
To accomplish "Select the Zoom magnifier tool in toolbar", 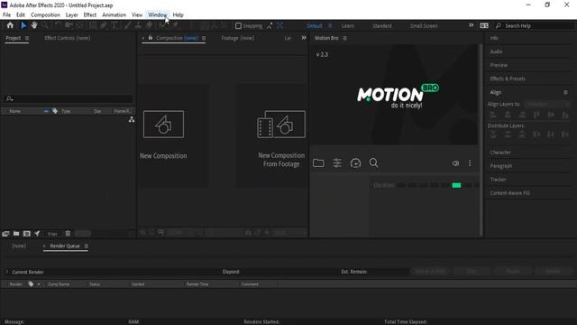I will coord(45,25).
